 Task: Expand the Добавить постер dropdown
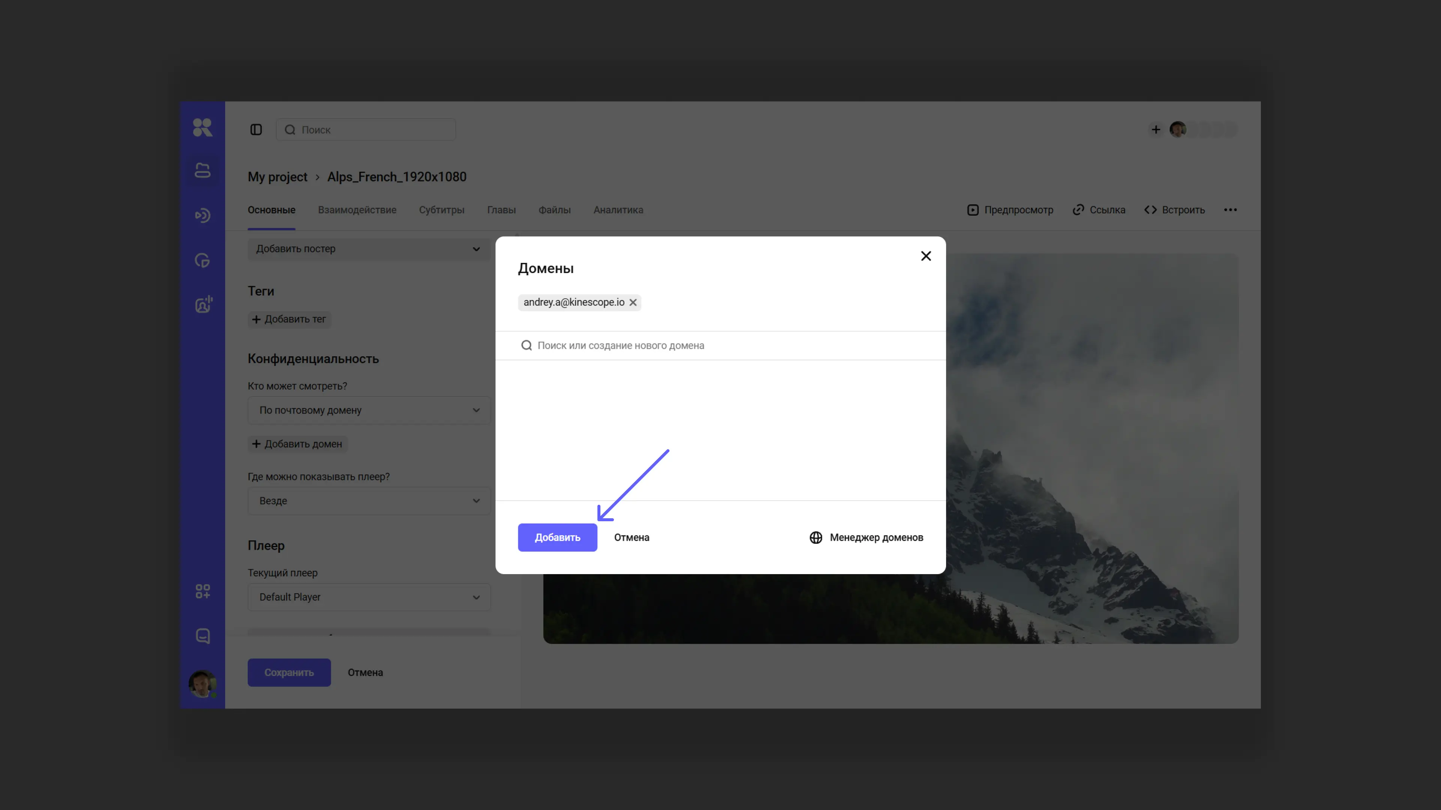[x=369, y=249]
